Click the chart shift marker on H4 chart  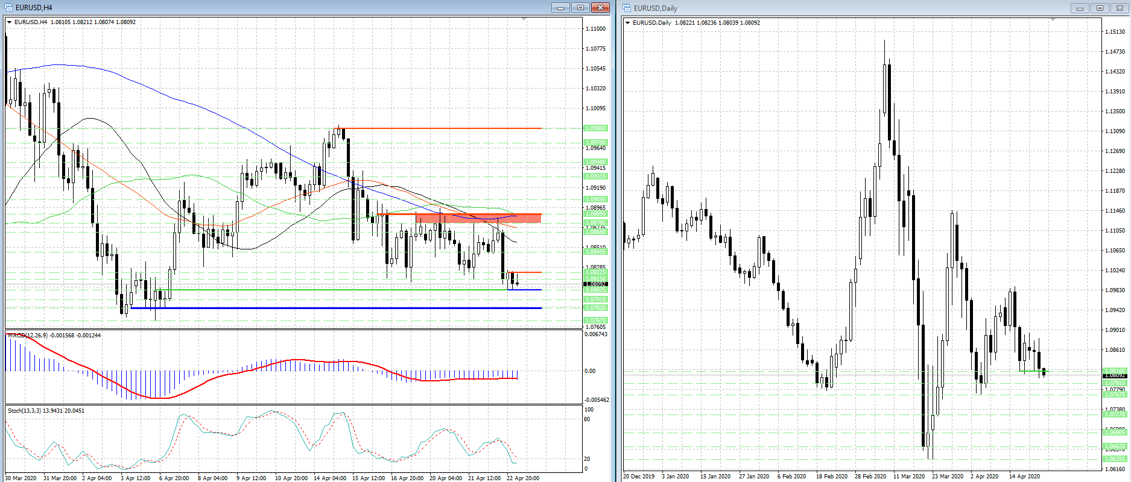[524, 20]
